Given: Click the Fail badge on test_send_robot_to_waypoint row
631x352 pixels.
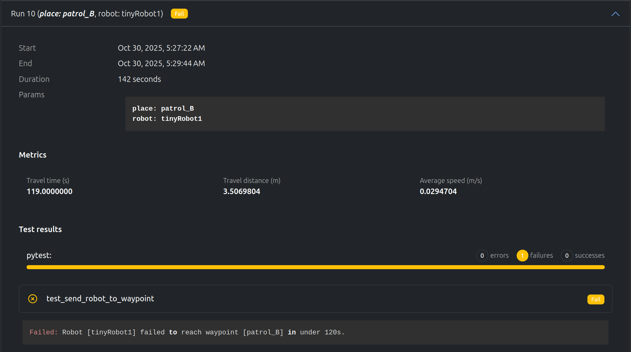Looking at the screenshot, I should [595, 299].
